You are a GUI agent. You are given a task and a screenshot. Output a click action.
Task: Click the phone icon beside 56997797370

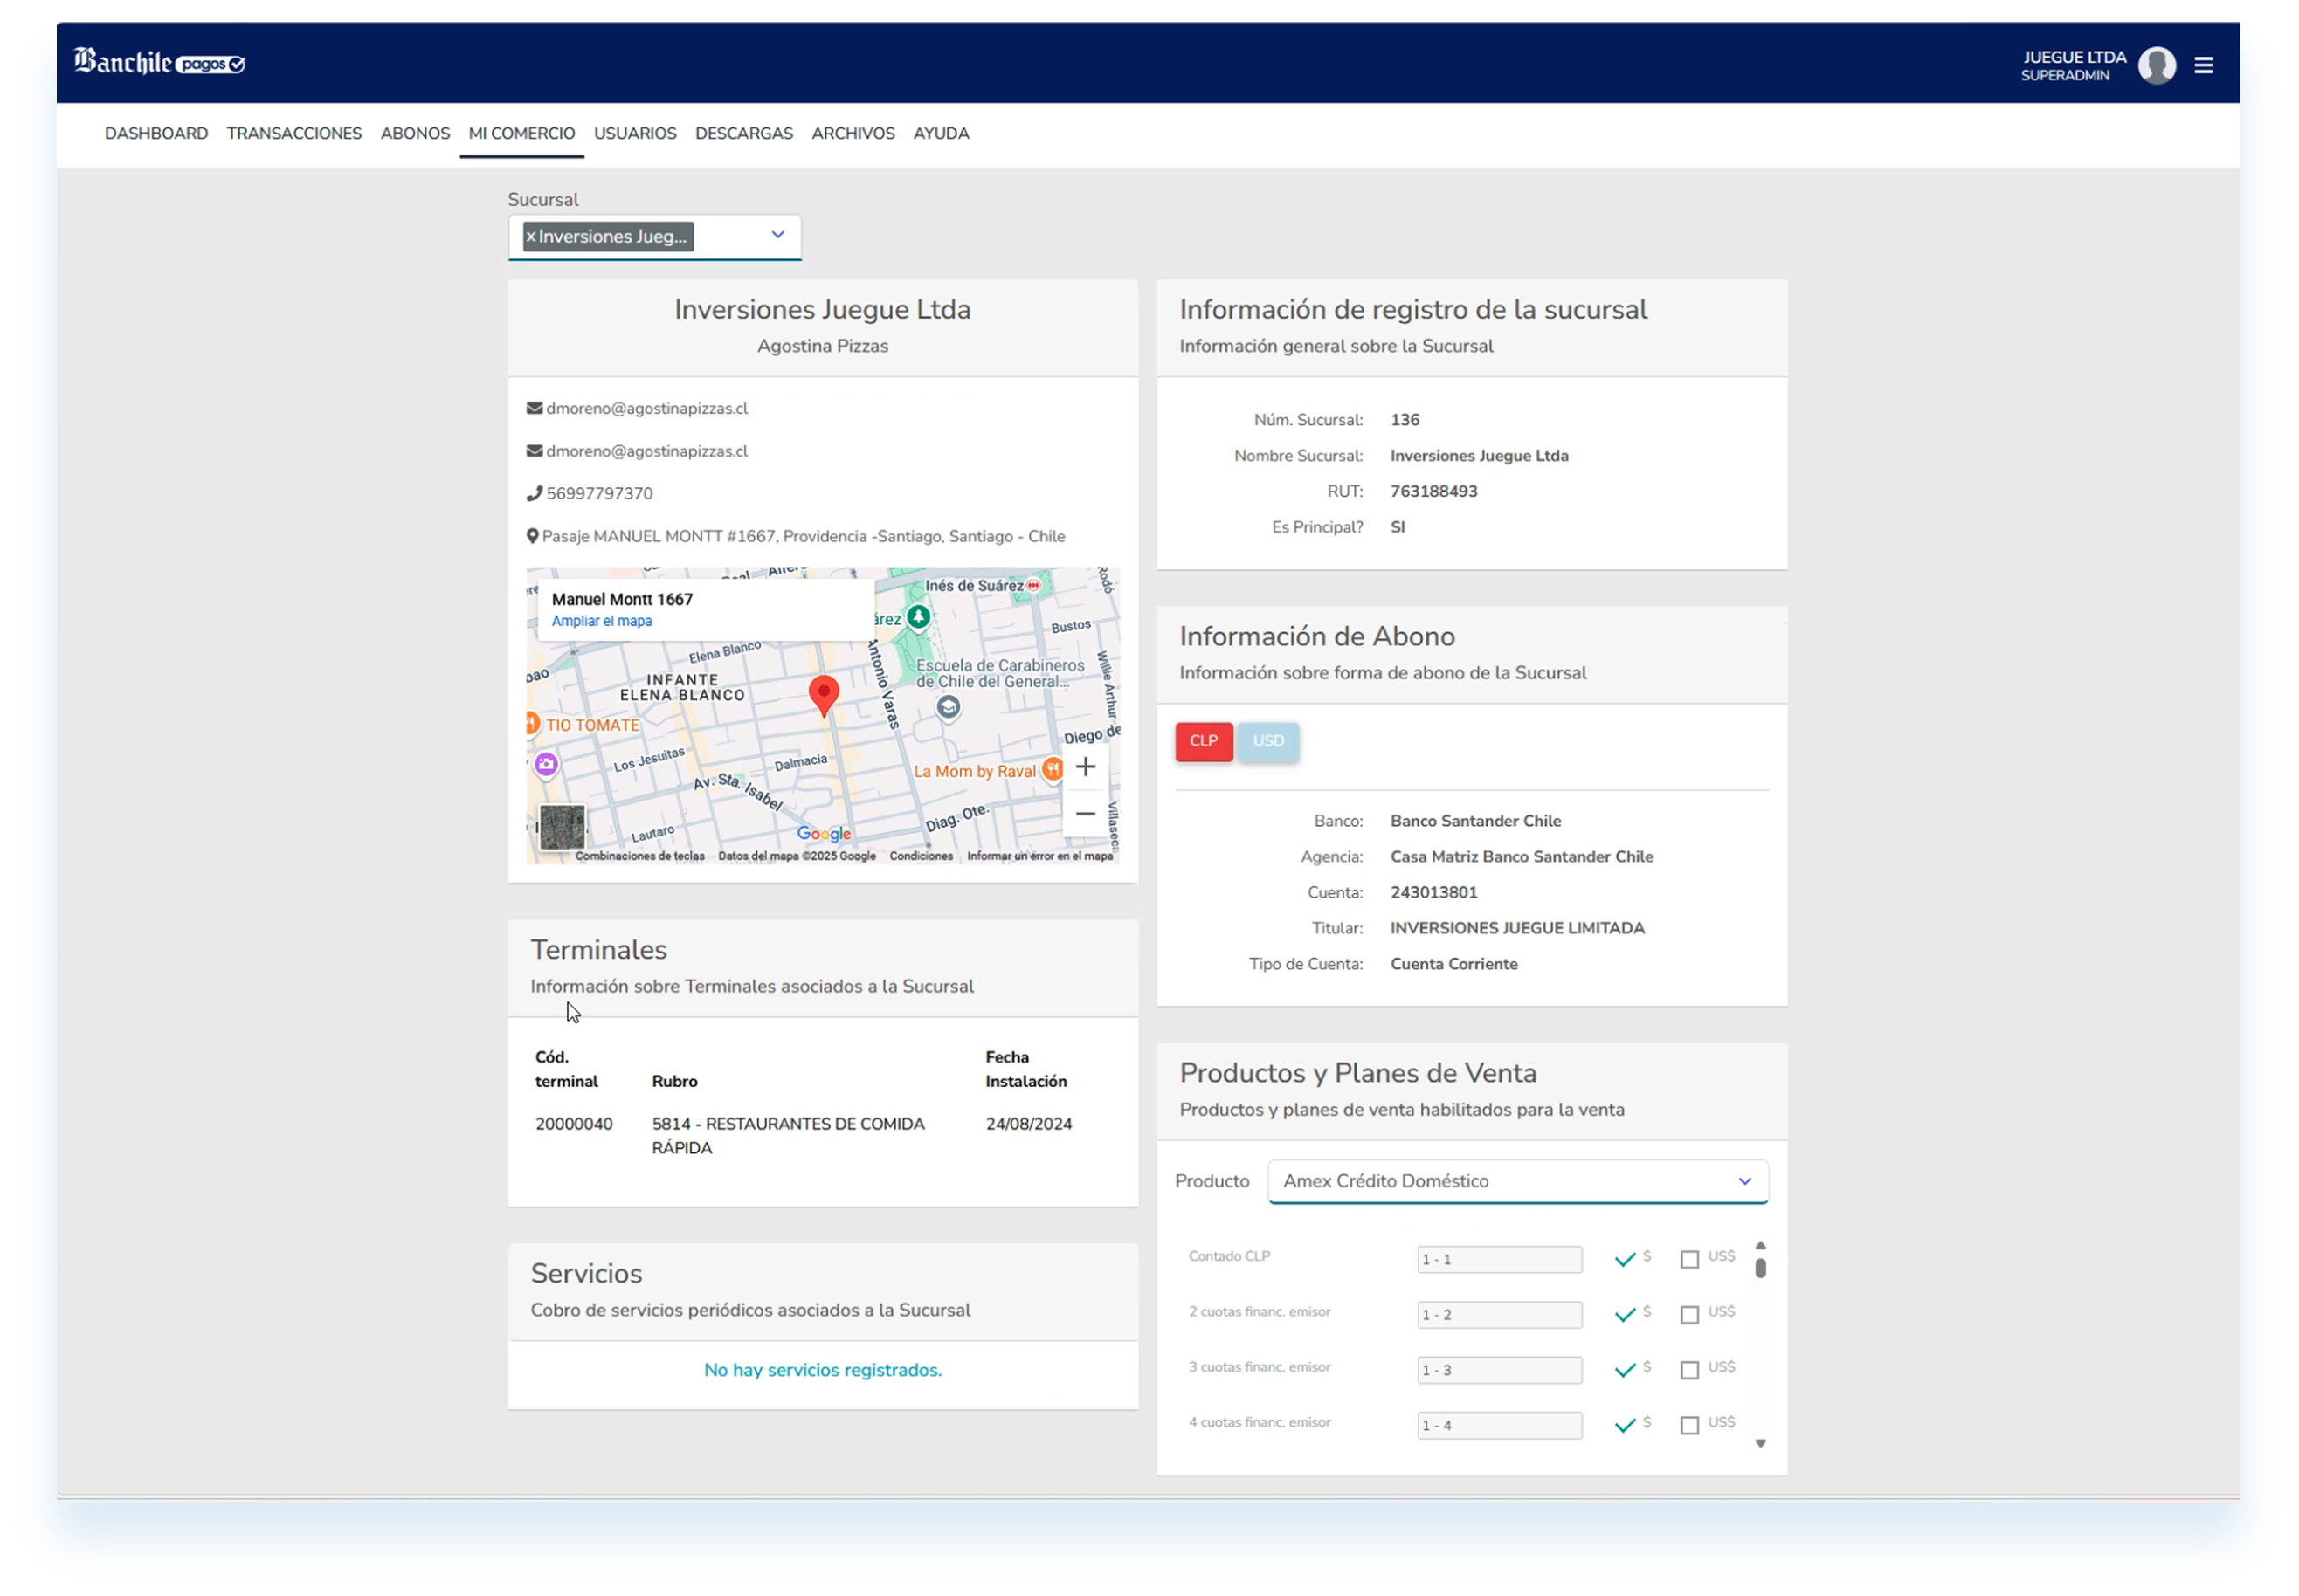[535, 493]
